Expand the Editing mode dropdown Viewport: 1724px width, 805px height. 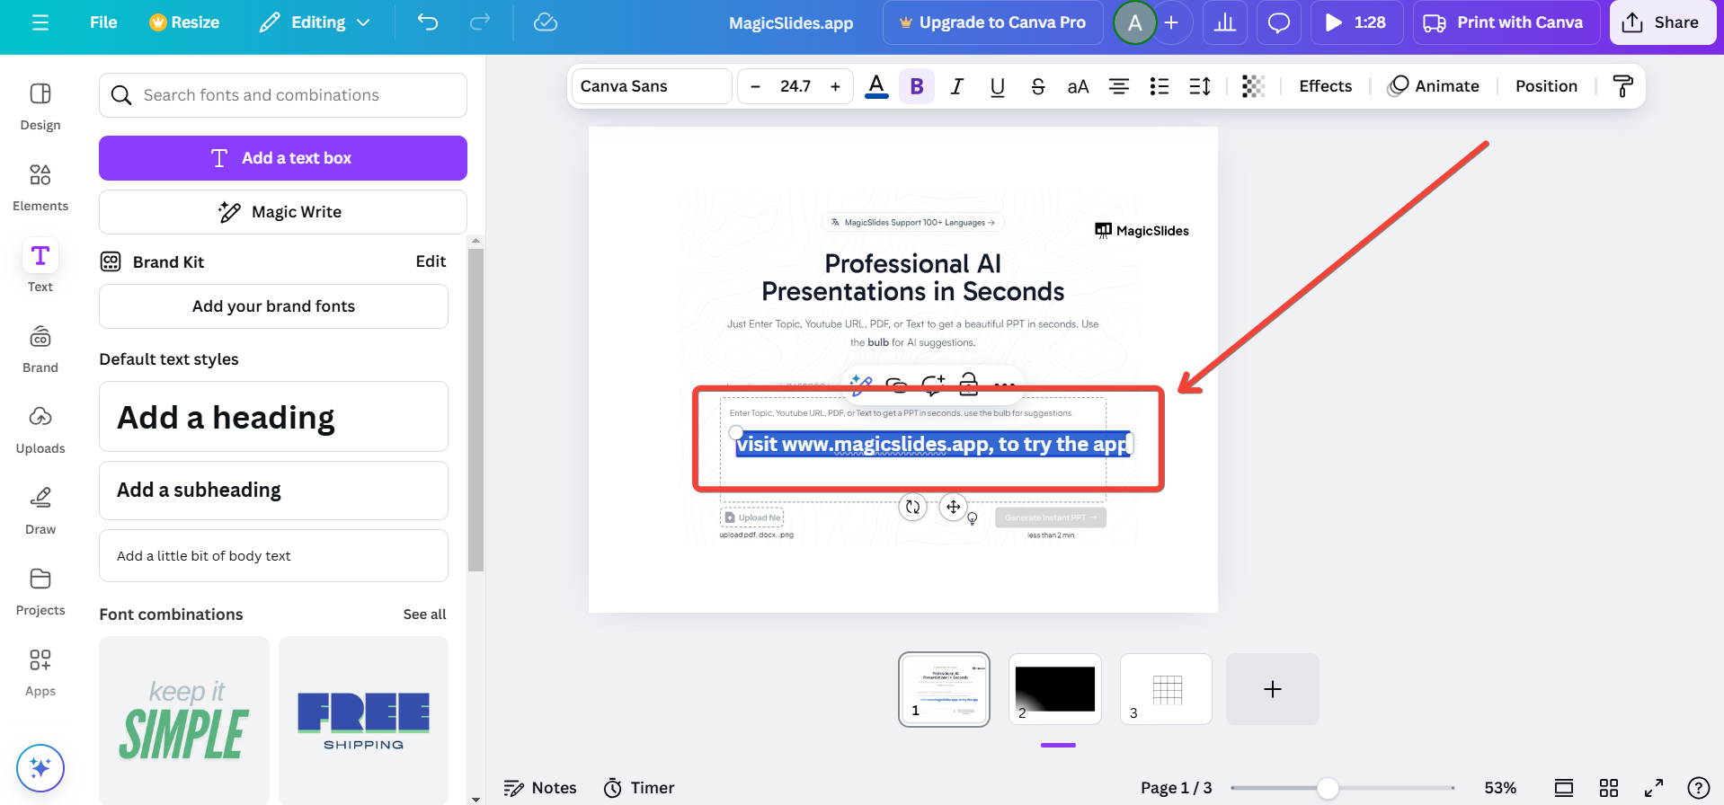click(x=315, y=22)
